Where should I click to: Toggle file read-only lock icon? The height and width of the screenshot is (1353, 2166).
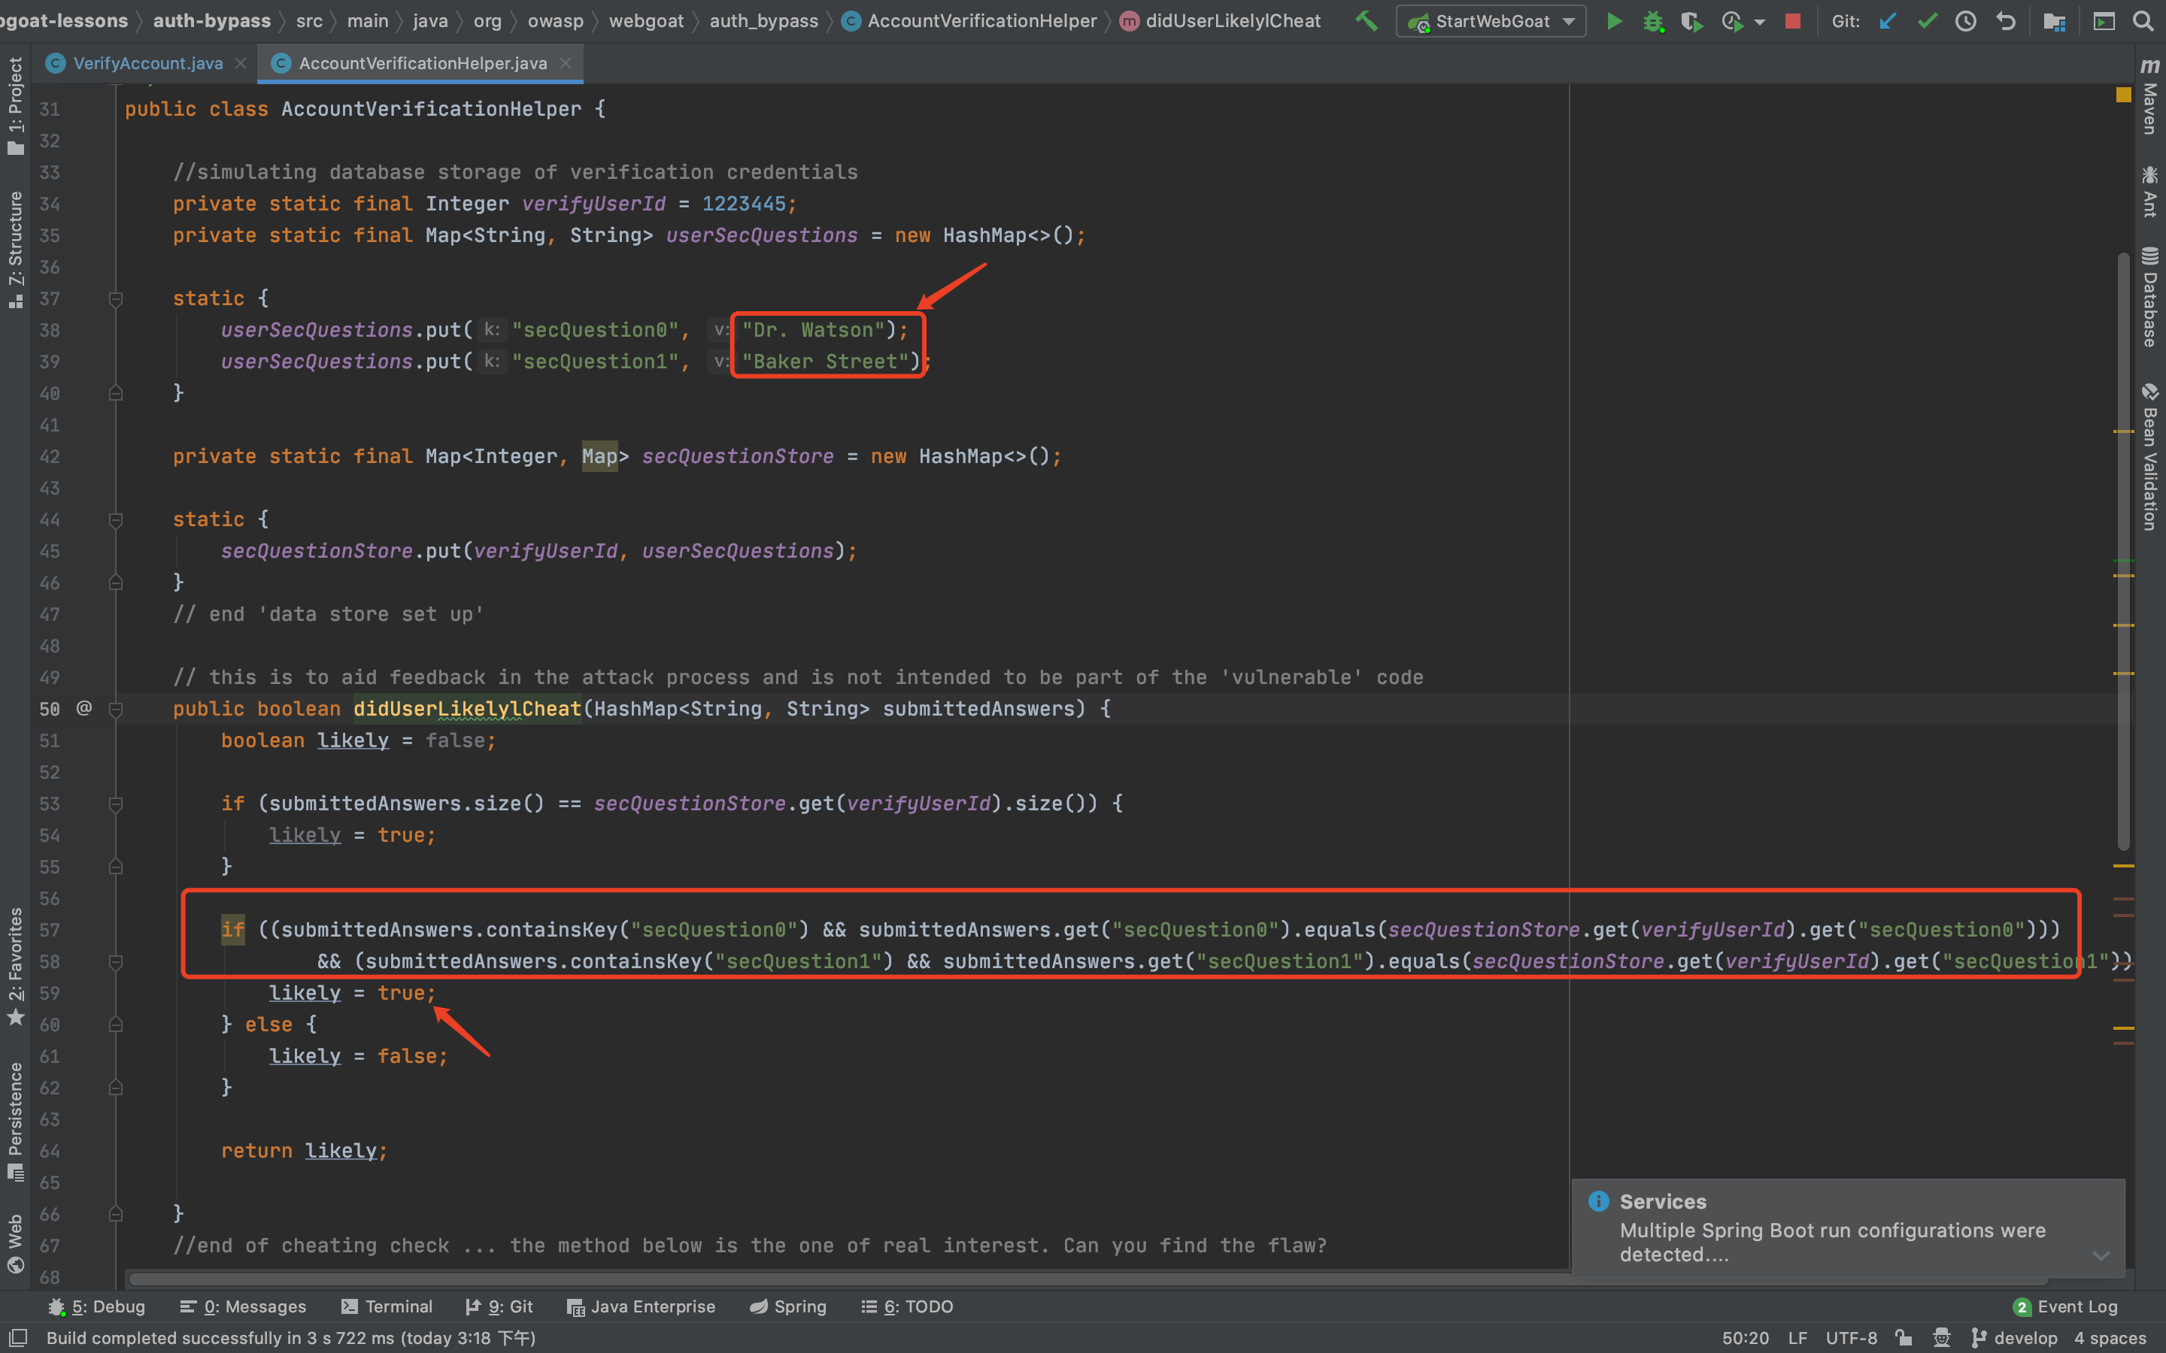click(1904, 1338)
